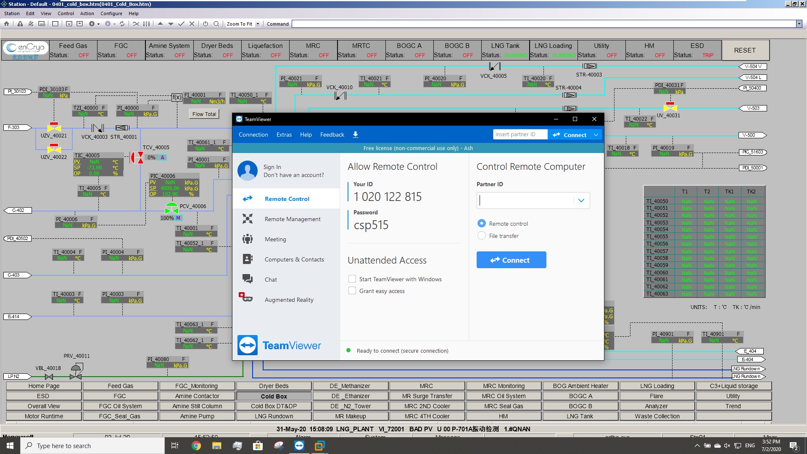Click the raise value up-triangle icon

coord(160,24)
